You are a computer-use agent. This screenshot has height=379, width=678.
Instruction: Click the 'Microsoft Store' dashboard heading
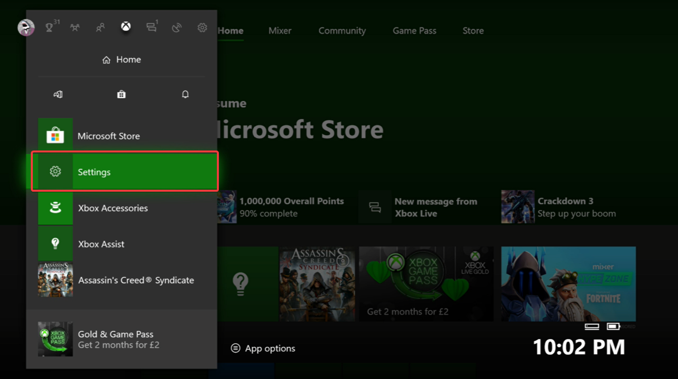pyautogui.click(x=300, y=130)
